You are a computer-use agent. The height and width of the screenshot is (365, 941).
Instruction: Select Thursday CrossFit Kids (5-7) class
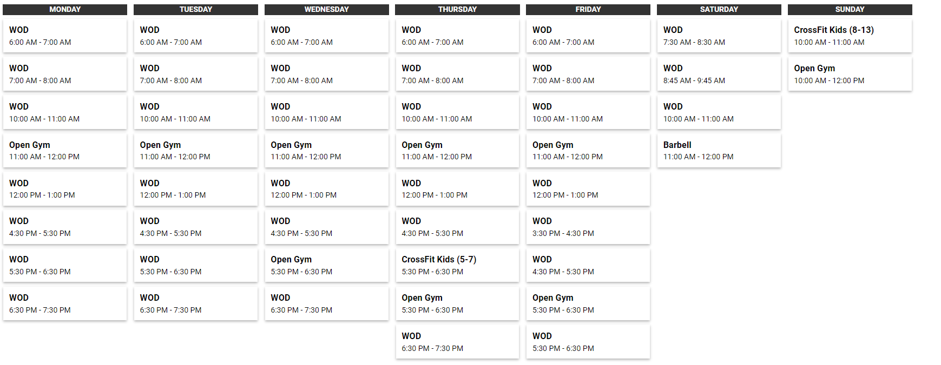pyautogui.click(x=457, y=265)
